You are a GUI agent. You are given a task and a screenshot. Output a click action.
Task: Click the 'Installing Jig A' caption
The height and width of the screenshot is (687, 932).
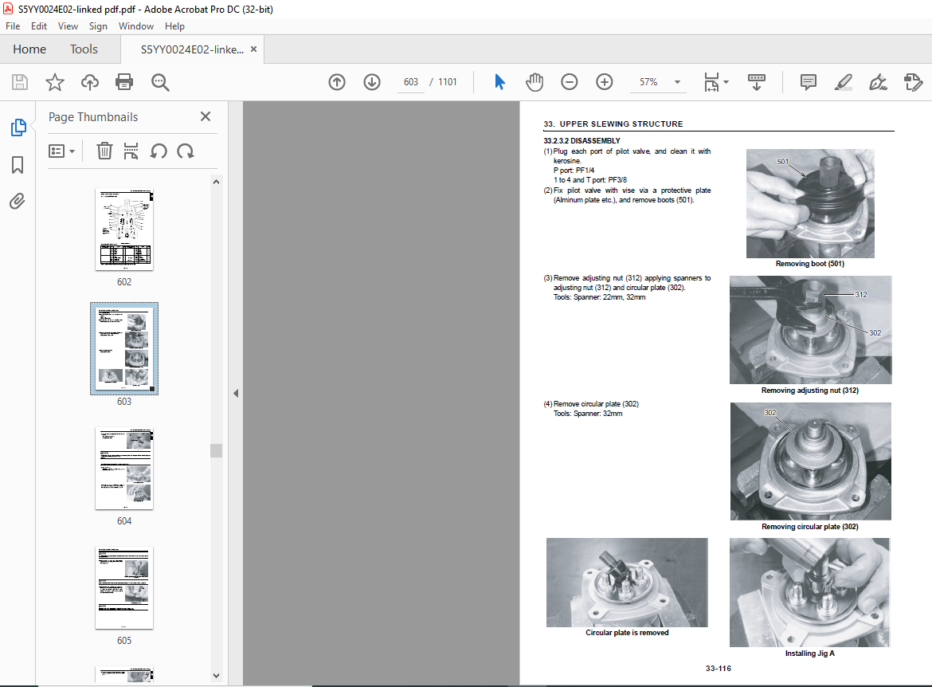pos(809,653)
